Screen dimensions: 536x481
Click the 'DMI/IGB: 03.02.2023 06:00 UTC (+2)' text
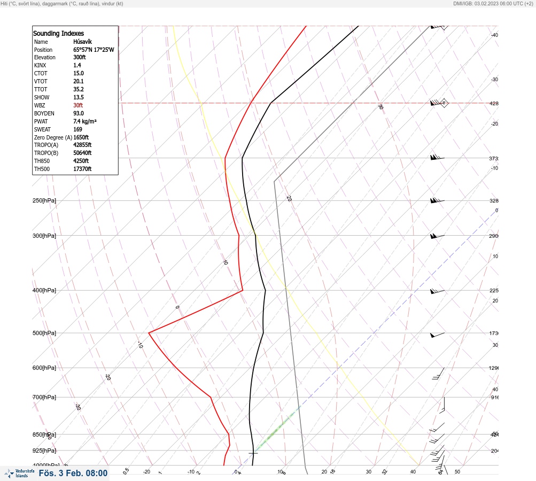click(x=493, y=3)
